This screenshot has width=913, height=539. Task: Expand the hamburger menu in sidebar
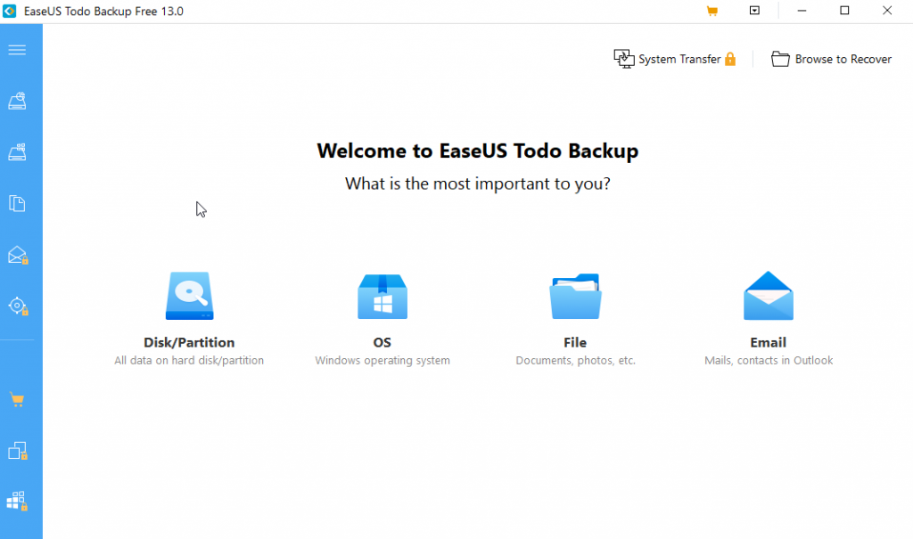17,50
